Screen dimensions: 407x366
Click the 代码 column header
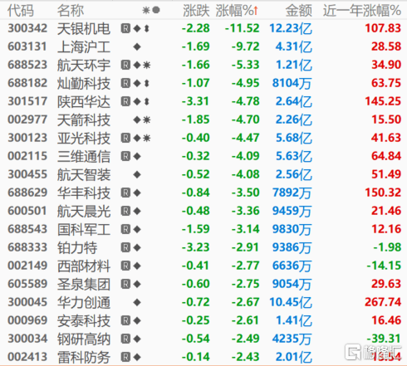pos(21,11)
